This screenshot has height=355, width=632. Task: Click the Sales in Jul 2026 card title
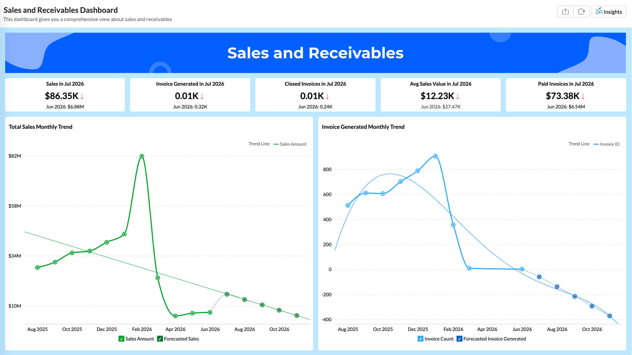[x=65, y=84]
